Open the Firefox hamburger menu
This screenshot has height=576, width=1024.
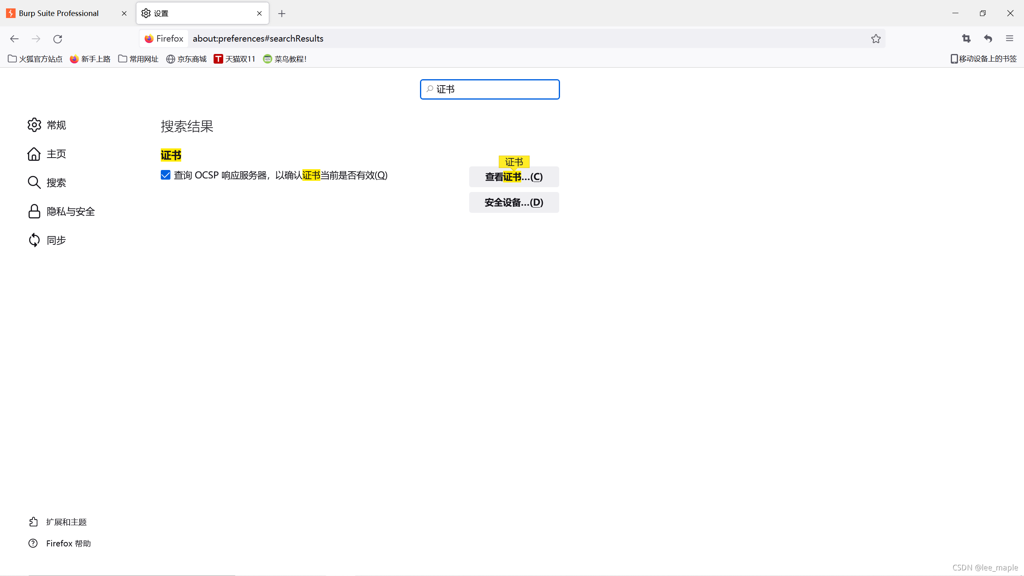[x=1010, y=38]
